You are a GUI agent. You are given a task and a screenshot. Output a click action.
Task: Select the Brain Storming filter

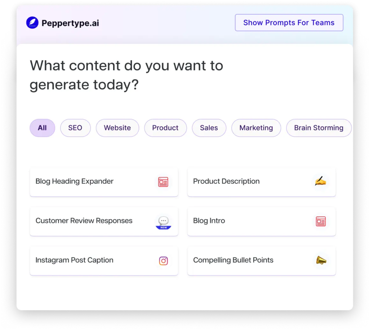tap(319, 128)
